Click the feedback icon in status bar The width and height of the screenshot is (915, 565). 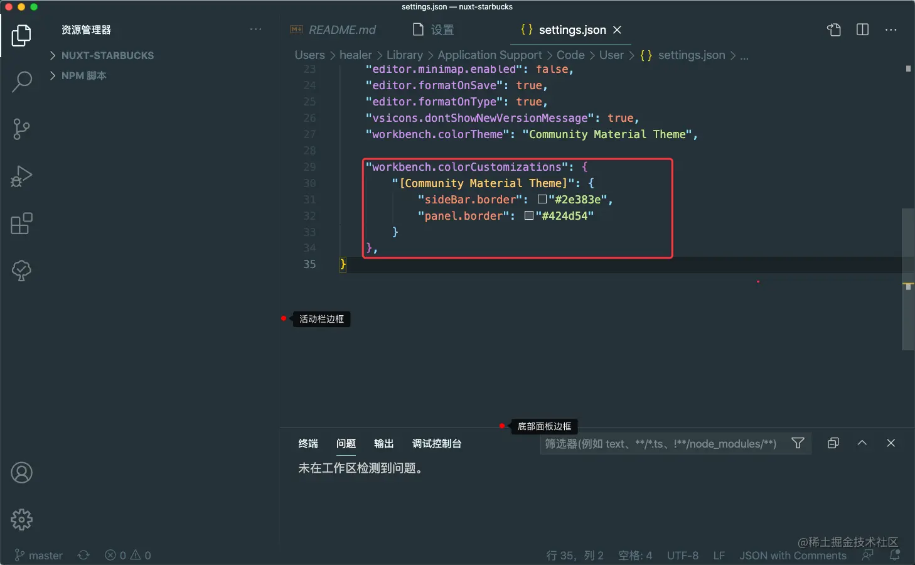(868, 555)
